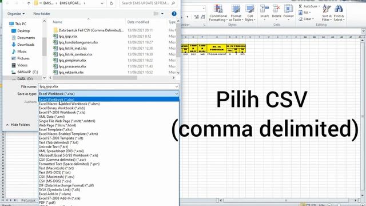Open the Organize dropdown
The height and width of the screenshot is (206, 366).
(16, 14)
